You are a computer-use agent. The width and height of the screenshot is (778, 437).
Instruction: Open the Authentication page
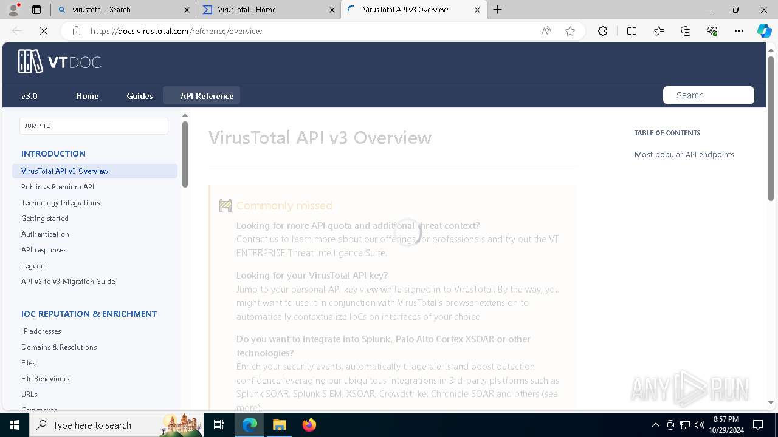click(x=45, y=234)
